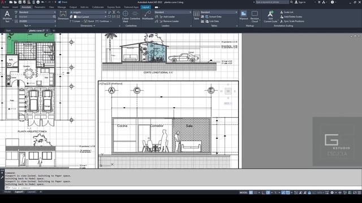
Task: Close the planta curso 2 drawing tab
Action: tap(48, 30)
